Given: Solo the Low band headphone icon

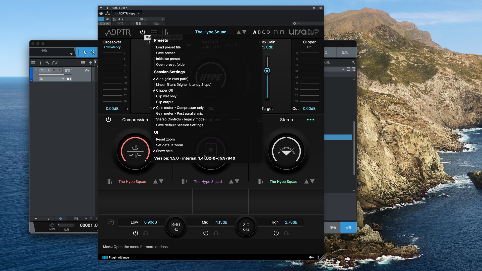Looking at the screenshot, I should click(x=146, y=233).
